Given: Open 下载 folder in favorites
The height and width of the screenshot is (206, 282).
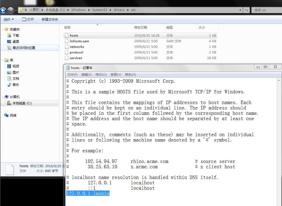Looking at the screenshot, I should pos(16,35).
